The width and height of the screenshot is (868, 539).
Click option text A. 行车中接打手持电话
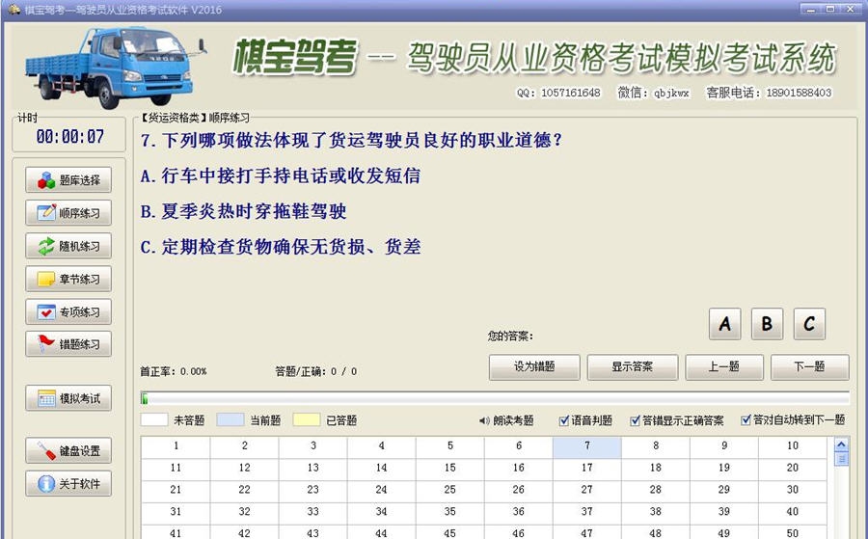pos(281,176)
